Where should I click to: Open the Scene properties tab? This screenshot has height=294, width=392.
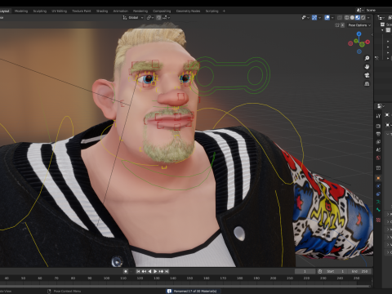point(378,149)
